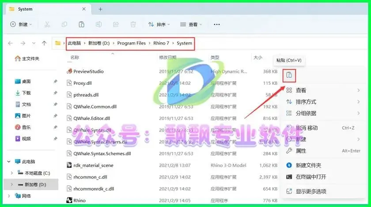This screenshot has width=371, height=207.
Task: Add a new tab with plus button
Action: coord(101,9)
